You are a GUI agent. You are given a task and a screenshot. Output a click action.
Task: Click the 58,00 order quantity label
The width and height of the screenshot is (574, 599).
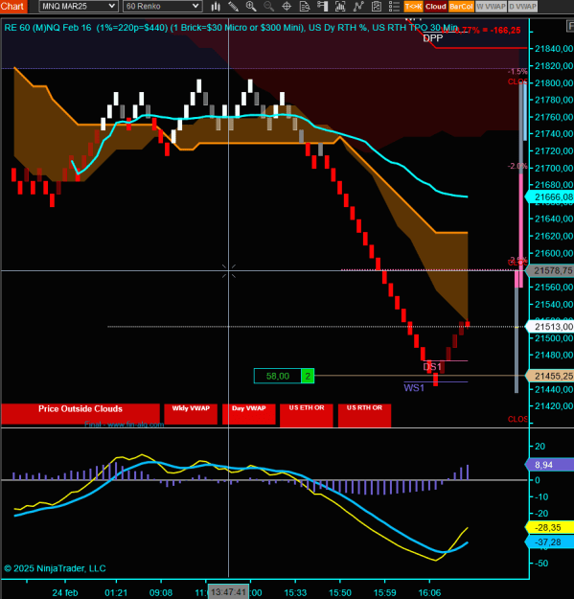click(x=278, y=376)
